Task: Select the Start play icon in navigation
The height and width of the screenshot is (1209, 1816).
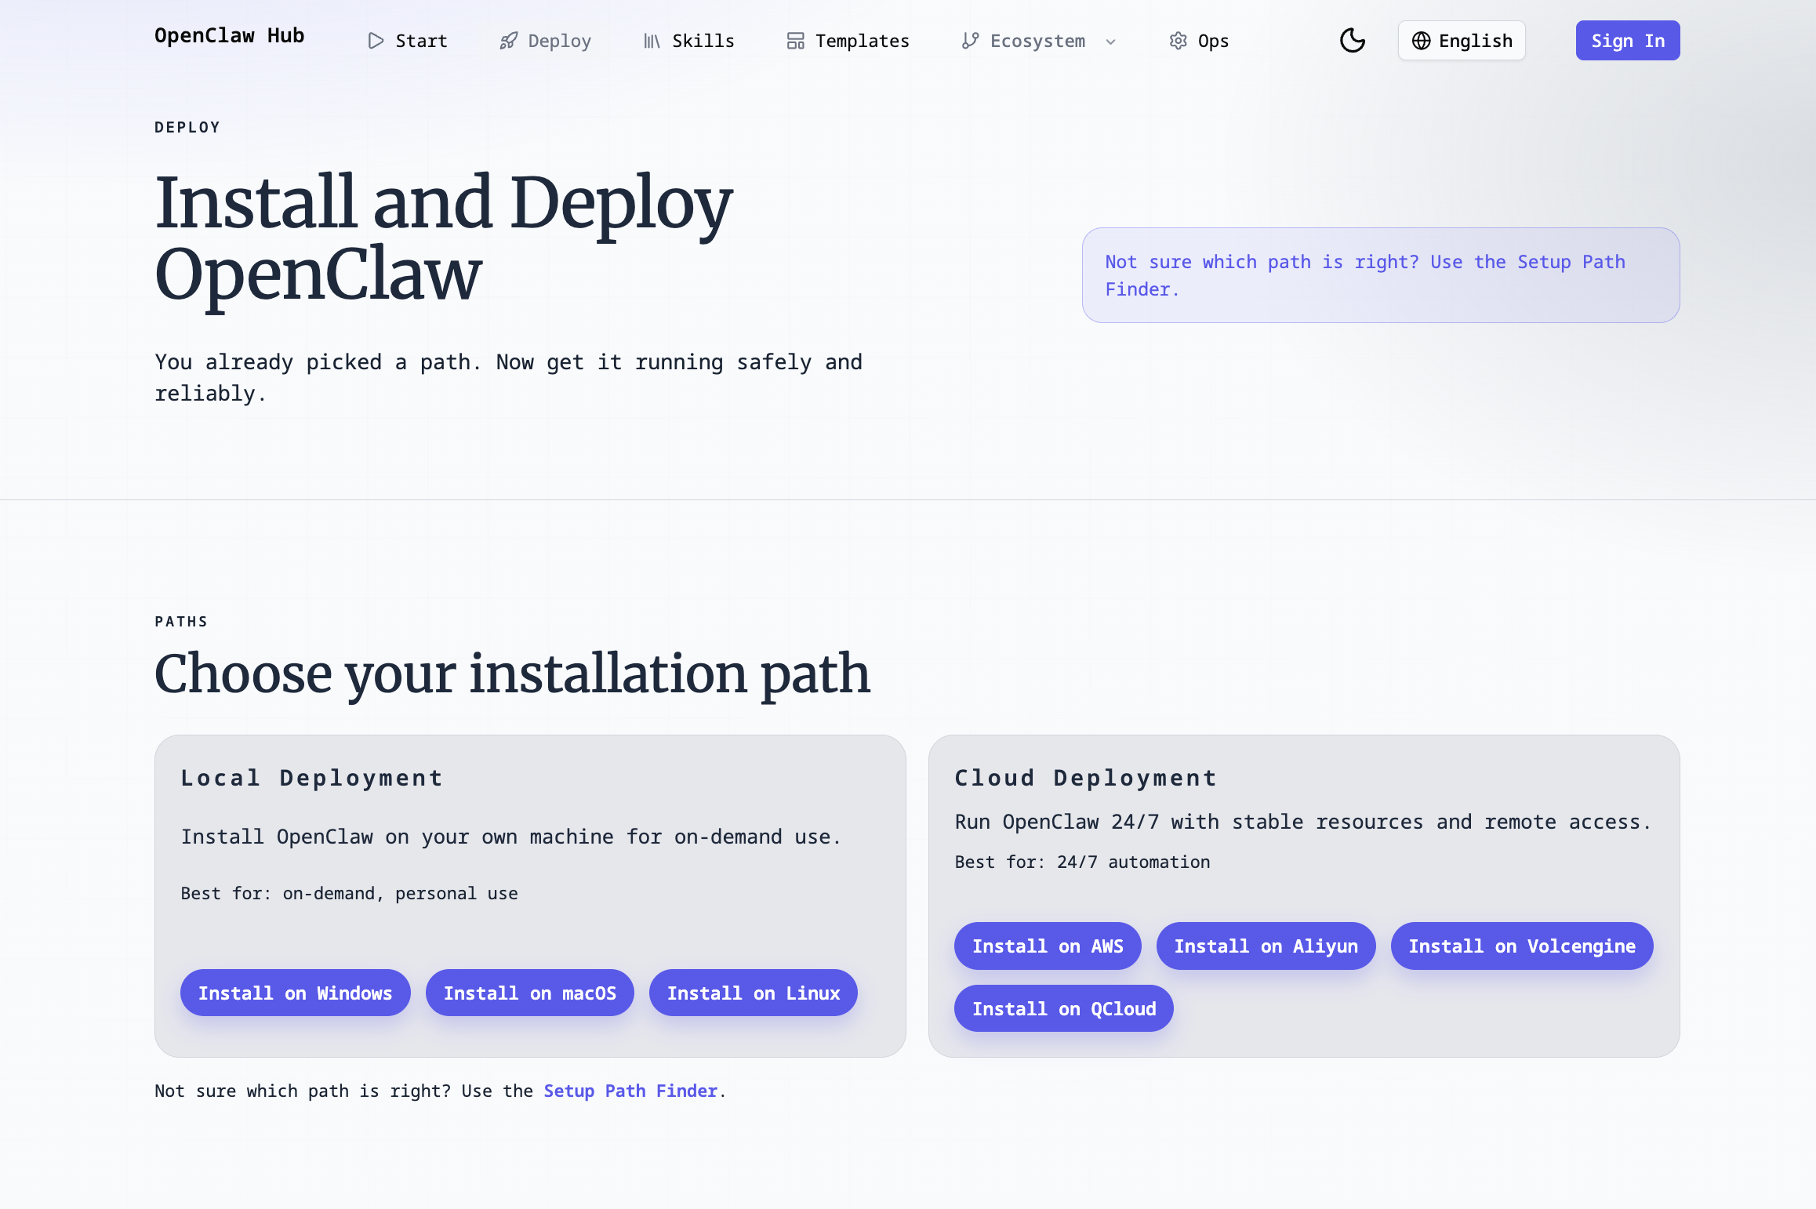Action: pos(375,40)
